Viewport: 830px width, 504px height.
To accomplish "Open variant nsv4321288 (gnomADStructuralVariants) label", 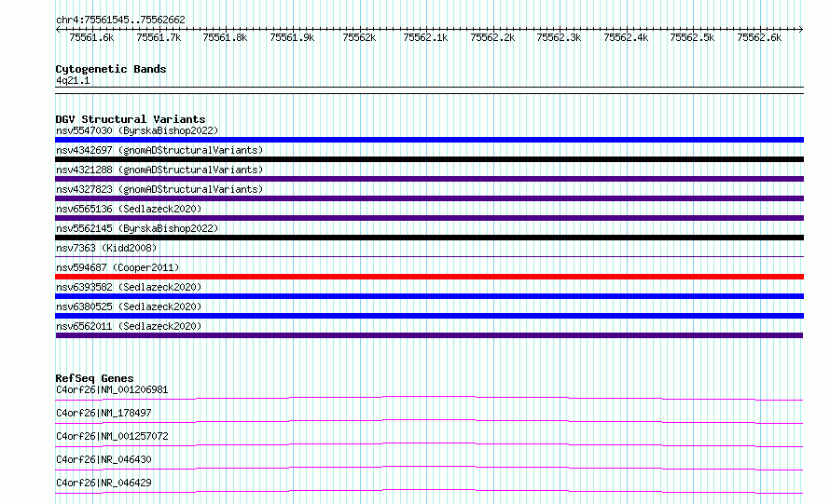I will point(159,170).
